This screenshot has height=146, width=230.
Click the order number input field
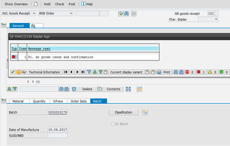tap(87, 14)
